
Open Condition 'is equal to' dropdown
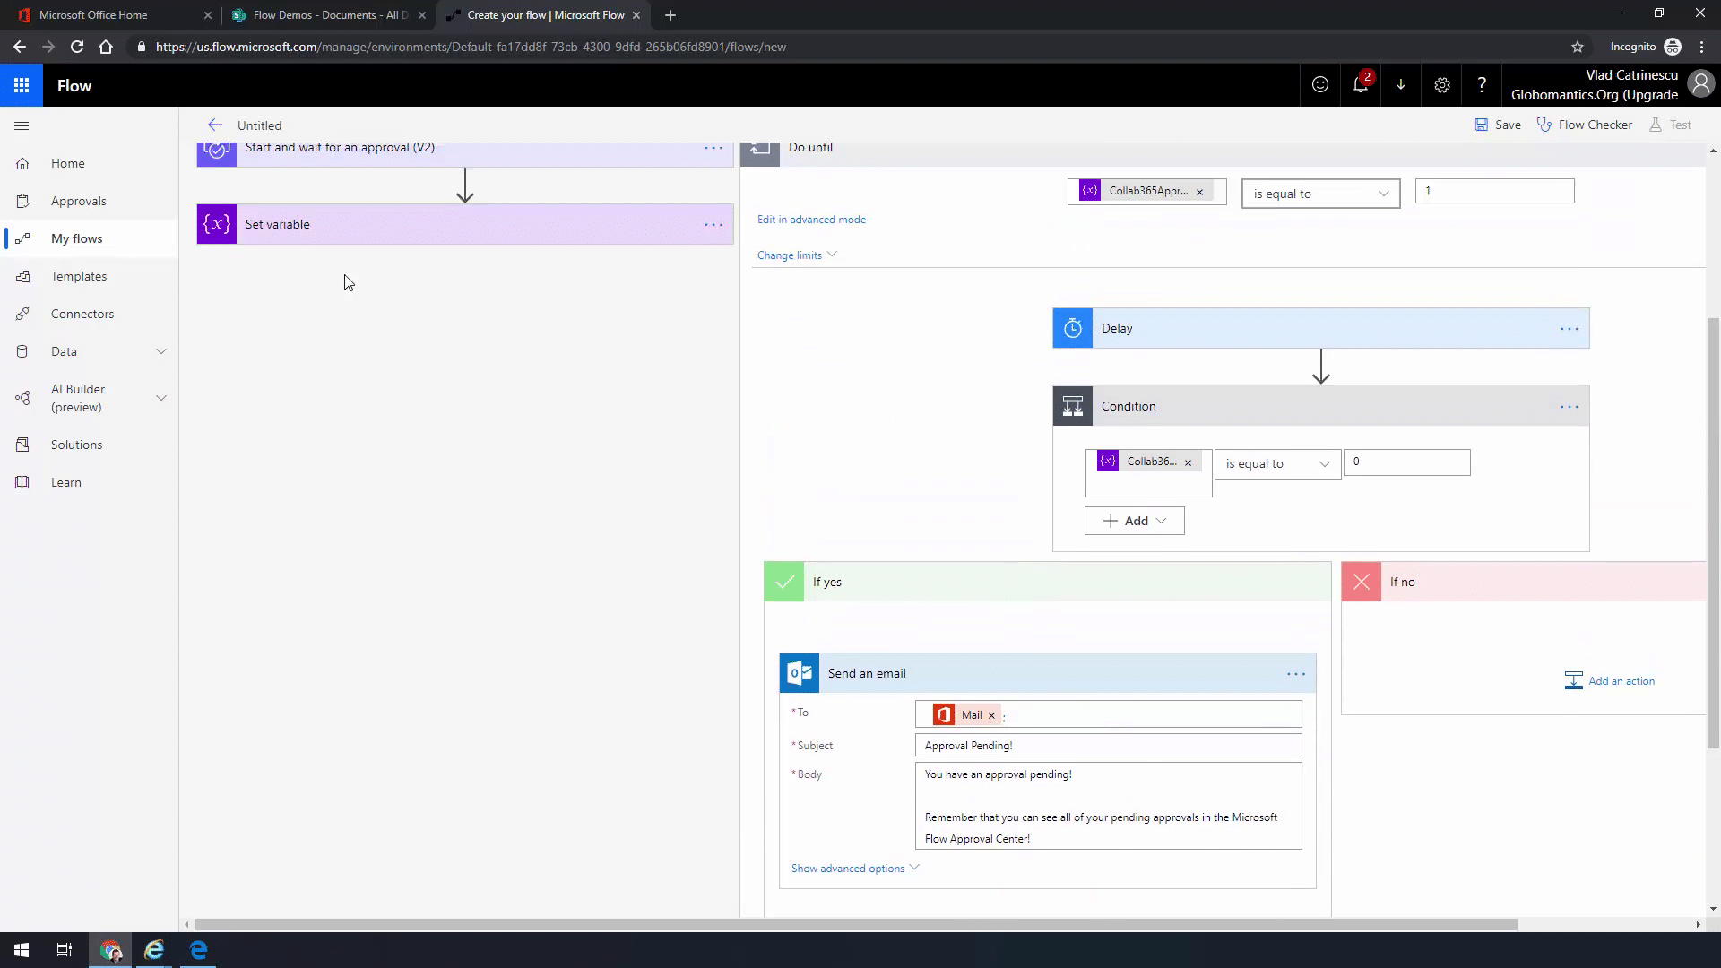[x=1277, y=463]
